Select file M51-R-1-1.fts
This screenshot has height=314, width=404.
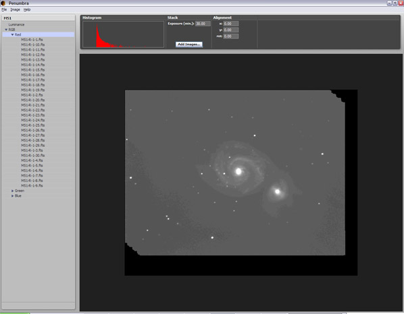(32, 40)
